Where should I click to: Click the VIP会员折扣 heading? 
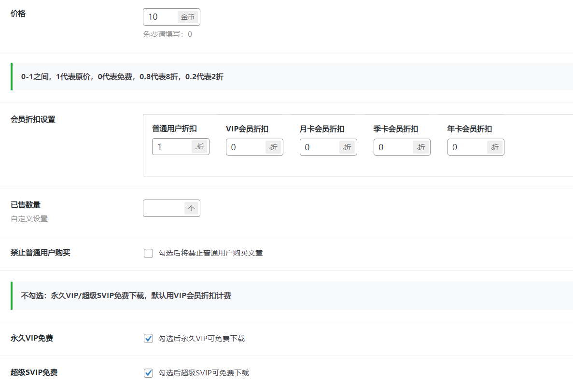(x=247, y=129)
